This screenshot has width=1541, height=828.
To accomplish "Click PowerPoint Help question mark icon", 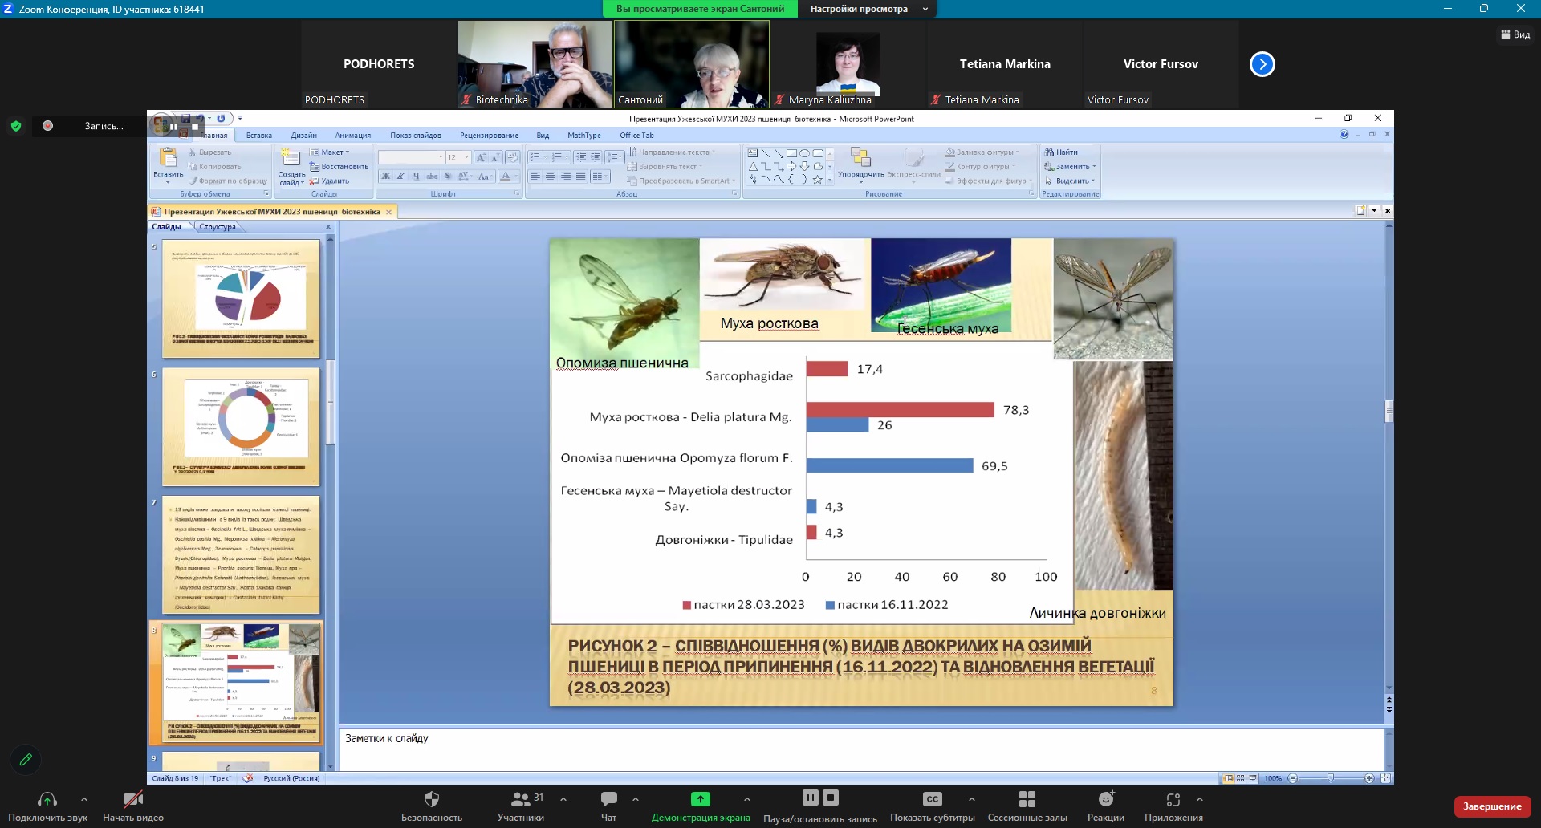I will point(1344,135).
